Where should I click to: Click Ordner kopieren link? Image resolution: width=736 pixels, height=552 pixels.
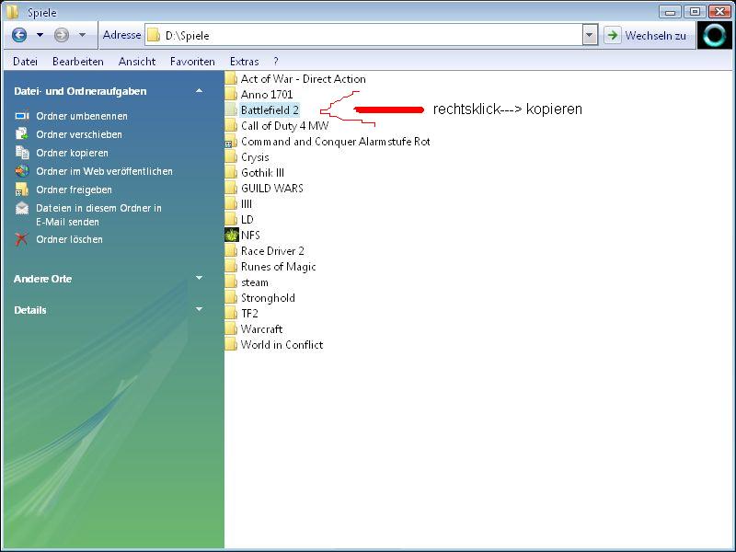[73, 153]
